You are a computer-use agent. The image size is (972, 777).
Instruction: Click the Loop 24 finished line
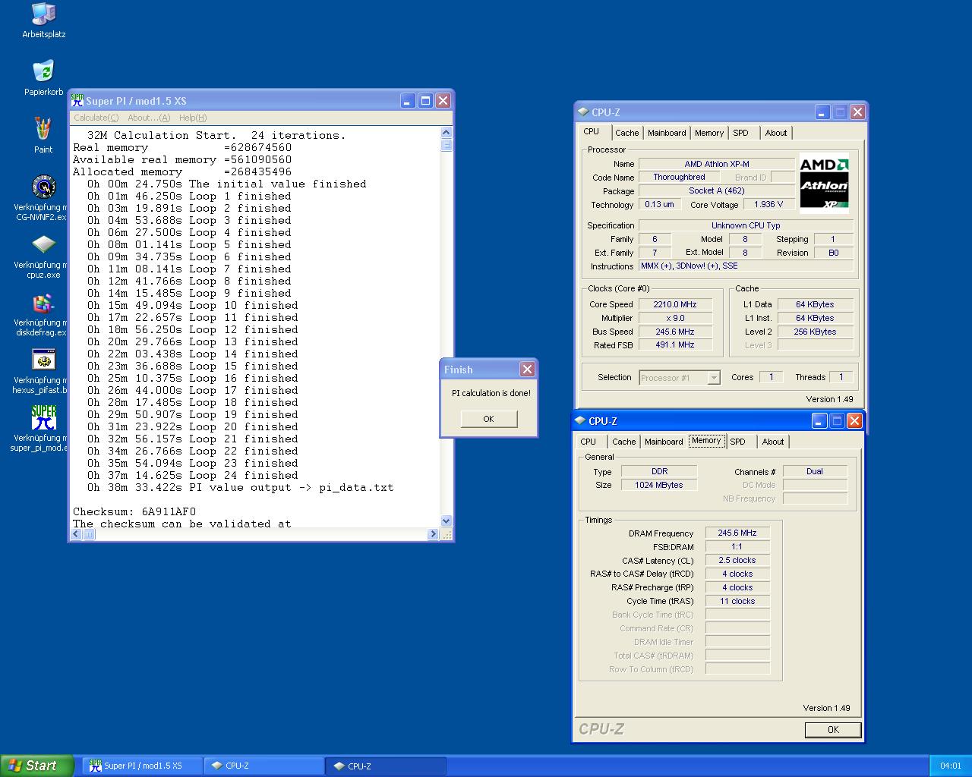[x=193, y=475]
